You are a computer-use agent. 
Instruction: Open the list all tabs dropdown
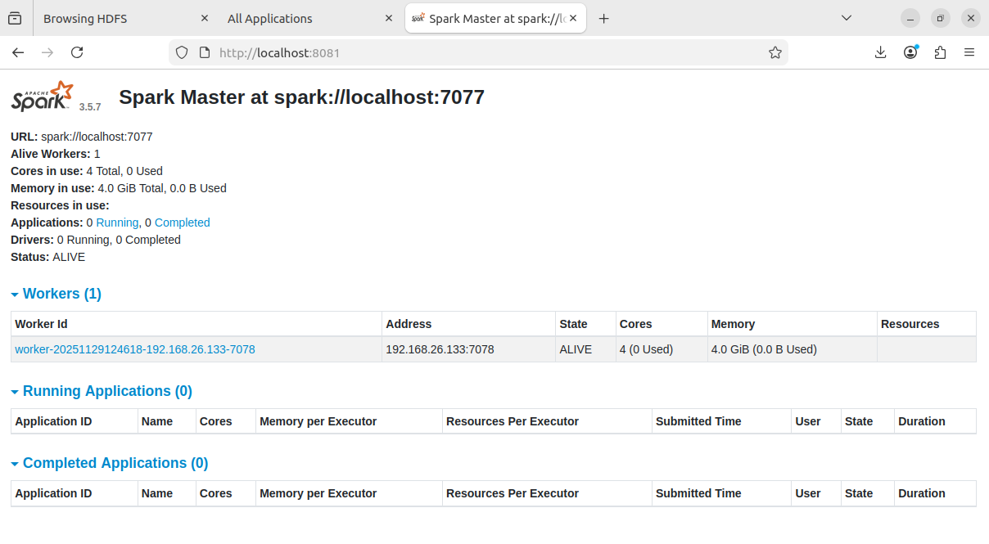[x=847, y=18]
